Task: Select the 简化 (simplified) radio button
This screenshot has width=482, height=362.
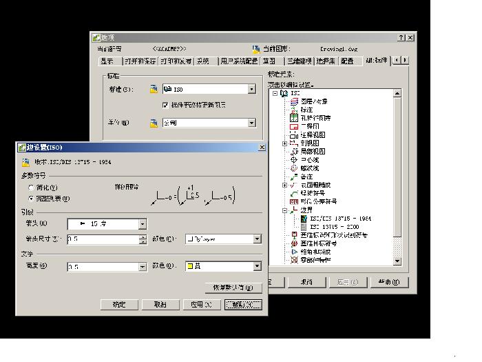Action: tap(31, 188)
